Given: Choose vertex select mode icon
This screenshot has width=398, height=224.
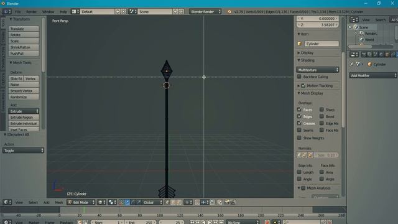Looking at the screenshot, I should pyautogui.click(x=167, y=202).
